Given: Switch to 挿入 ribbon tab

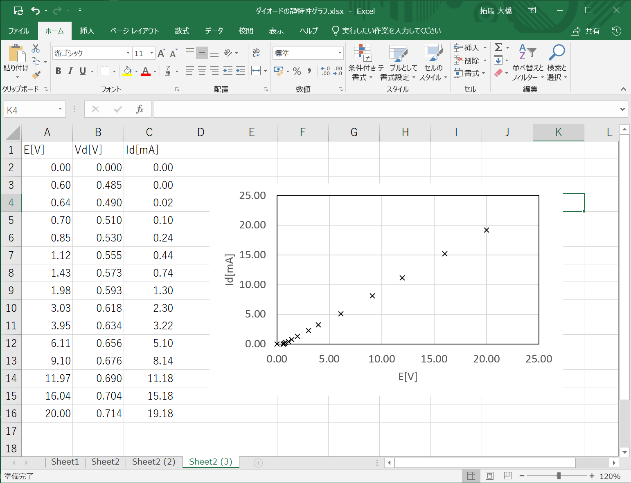Looking at the screenshot, I should pos(87,31).
